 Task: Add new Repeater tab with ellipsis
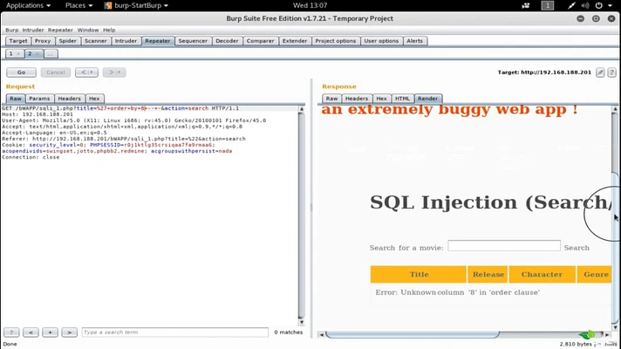tap(51, 54)
